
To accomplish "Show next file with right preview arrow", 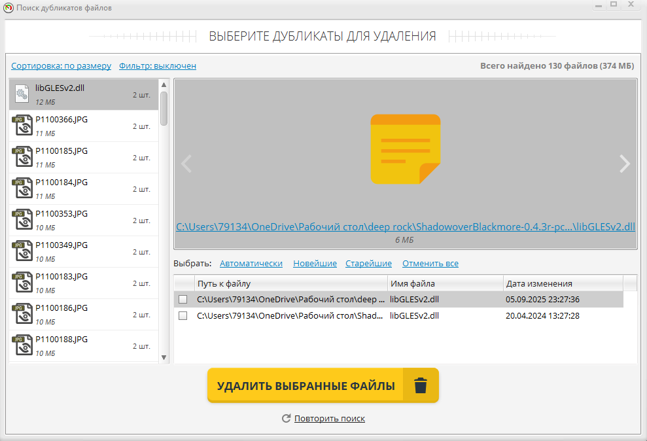I will (x=625, y=164).
